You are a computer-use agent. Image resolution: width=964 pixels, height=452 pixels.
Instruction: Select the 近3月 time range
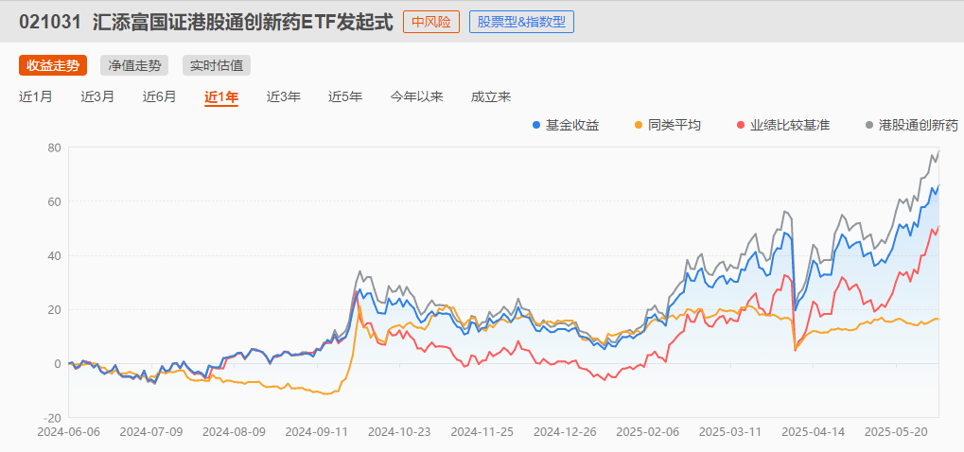click(x=97, y=96)
